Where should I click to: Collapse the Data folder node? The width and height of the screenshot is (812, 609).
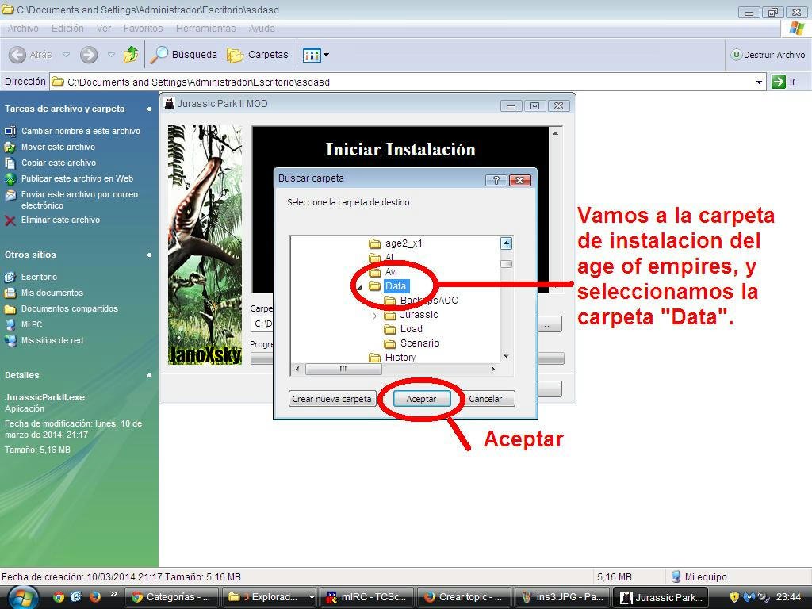point(359,287)
